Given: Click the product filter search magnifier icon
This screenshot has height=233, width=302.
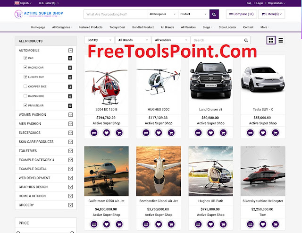Looking at the screenshot, I should click(x=246, y=40).
